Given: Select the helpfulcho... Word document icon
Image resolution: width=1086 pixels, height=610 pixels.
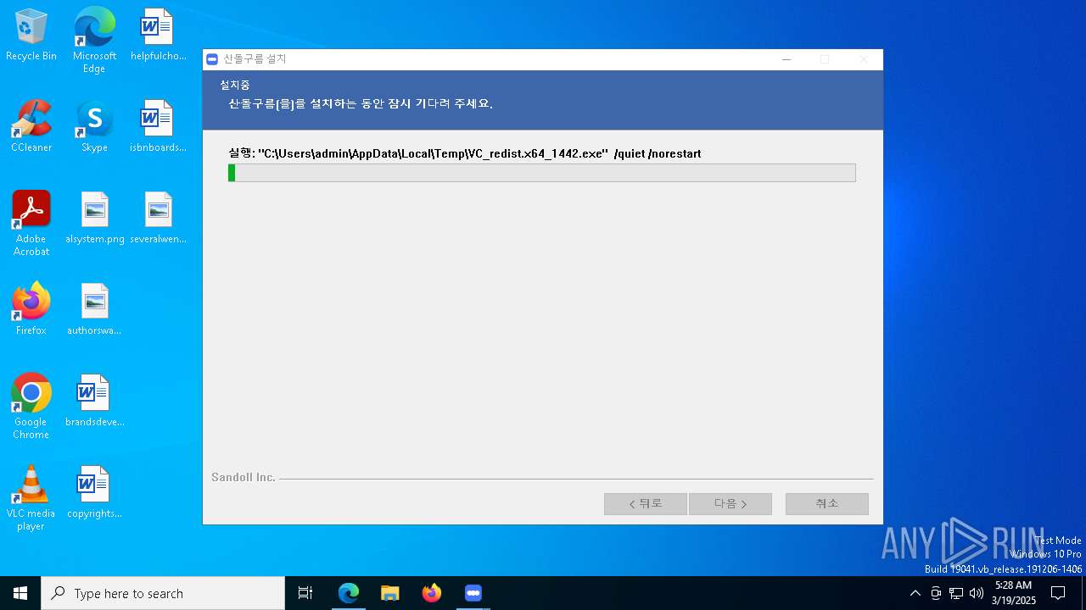Looking at the screenshot, I should coord(158,35).
